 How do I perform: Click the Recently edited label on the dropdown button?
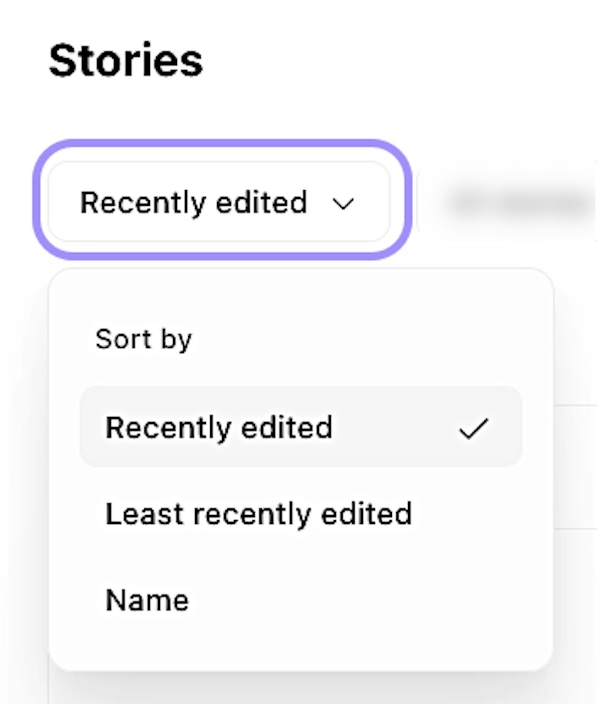pyautogui.click(x=193, y=202)
